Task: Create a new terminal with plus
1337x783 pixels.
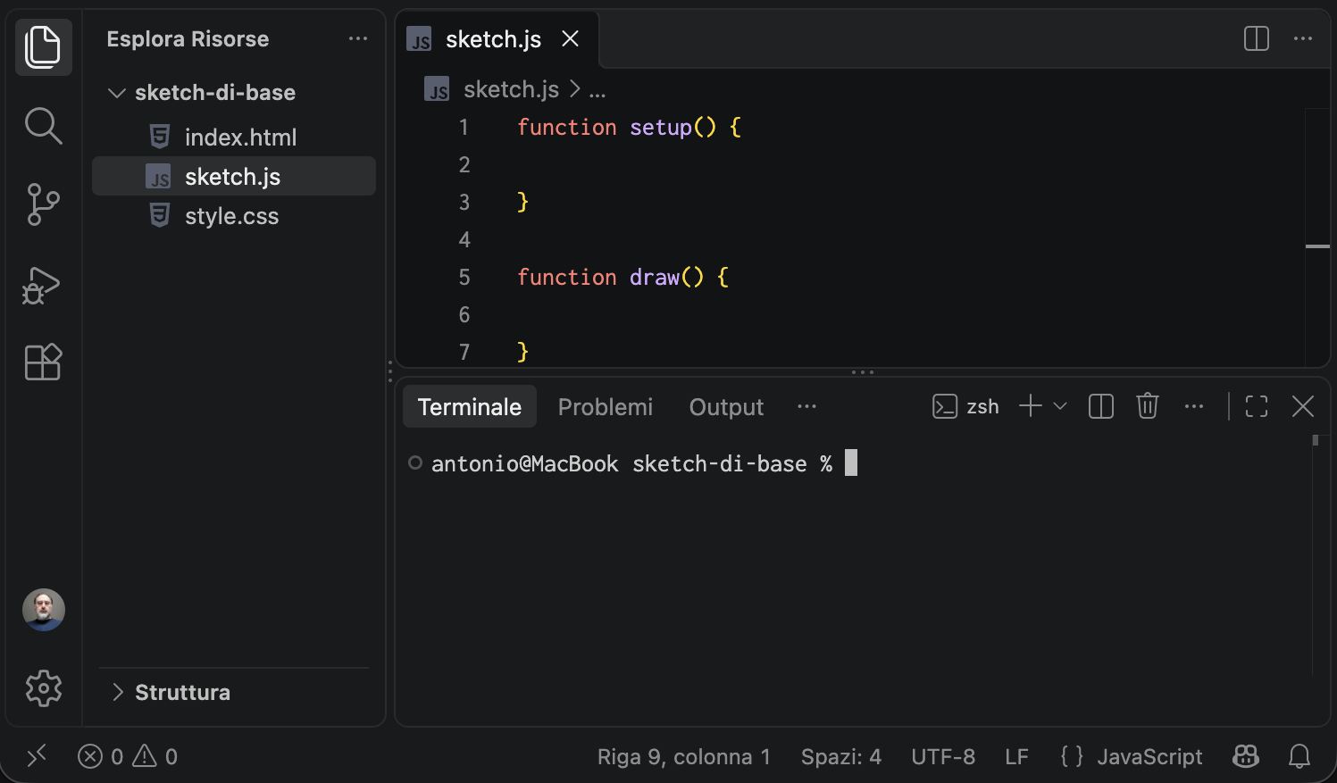Action: point(1031,406)
